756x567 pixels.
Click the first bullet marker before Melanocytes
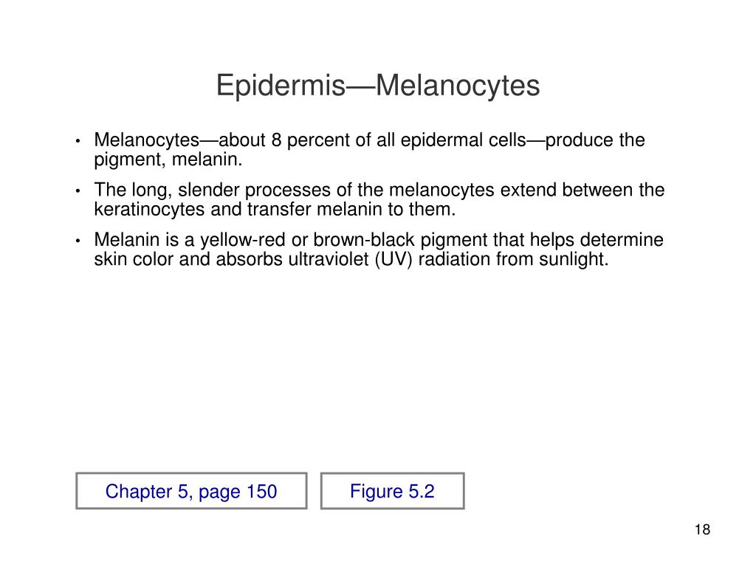tap(77, 141)
